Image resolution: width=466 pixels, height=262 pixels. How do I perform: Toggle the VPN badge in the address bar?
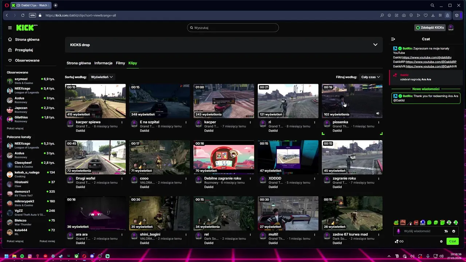point(32,15)
